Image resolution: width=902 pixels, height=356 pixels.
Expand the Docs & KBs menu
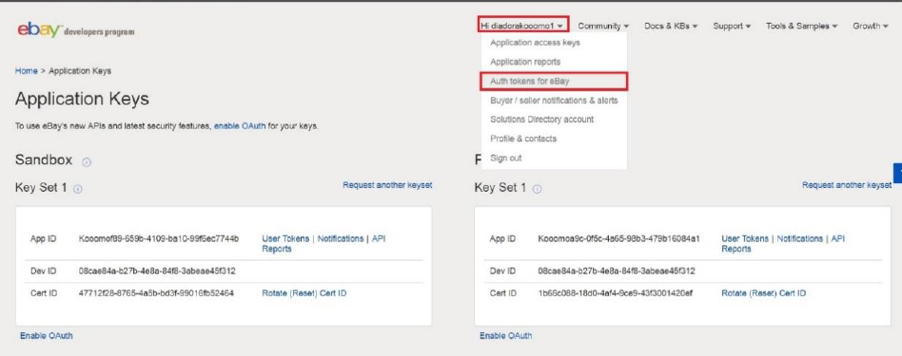point(671,26)
